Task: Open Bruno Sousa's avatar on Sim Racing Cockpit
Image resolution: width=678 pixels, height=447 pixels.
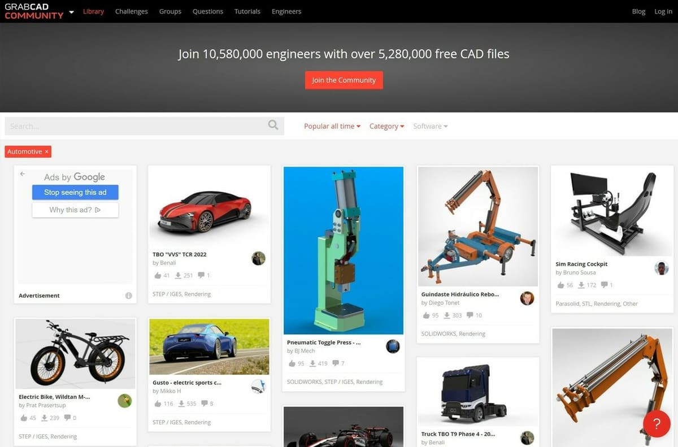Action: tap(662, 268)
